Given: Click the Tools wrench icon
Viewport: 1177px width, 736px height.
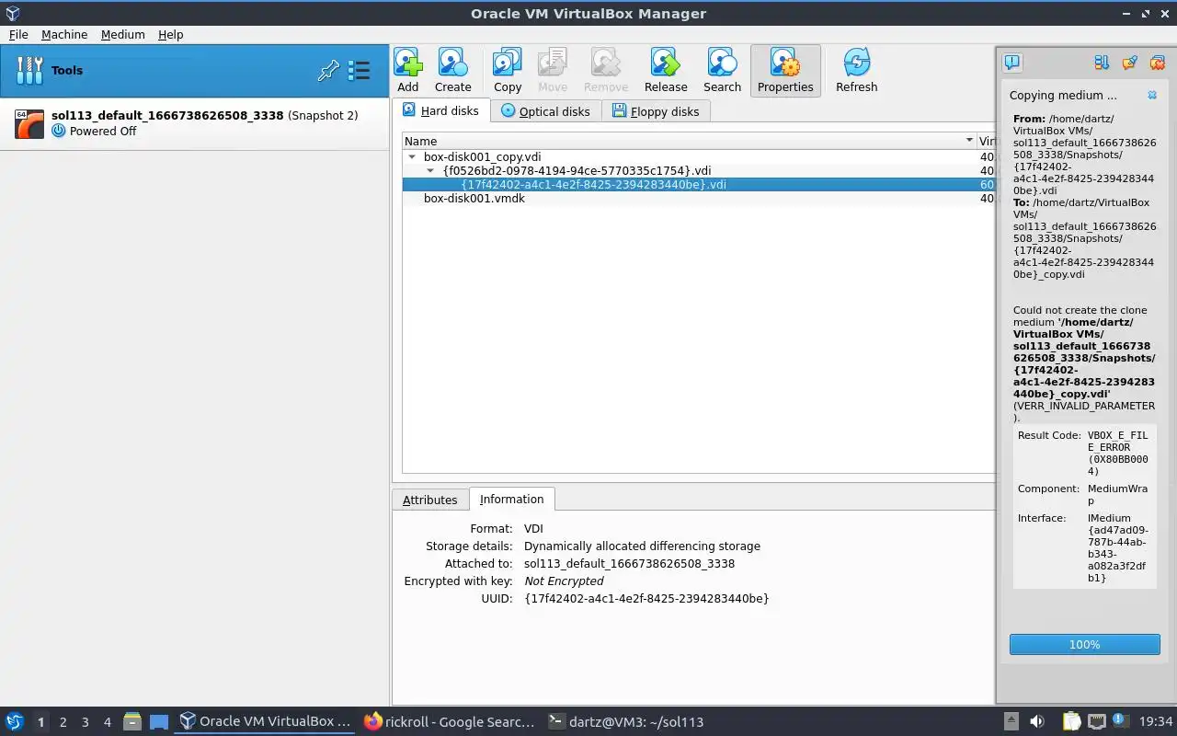Looking at the screenshot, I should (x=29, y=71).
